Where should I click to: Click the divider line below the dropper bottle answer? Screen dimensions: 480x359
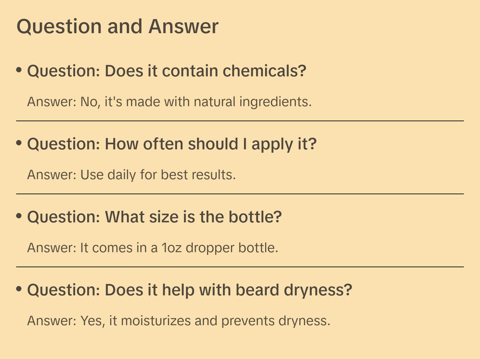[240, 267]
